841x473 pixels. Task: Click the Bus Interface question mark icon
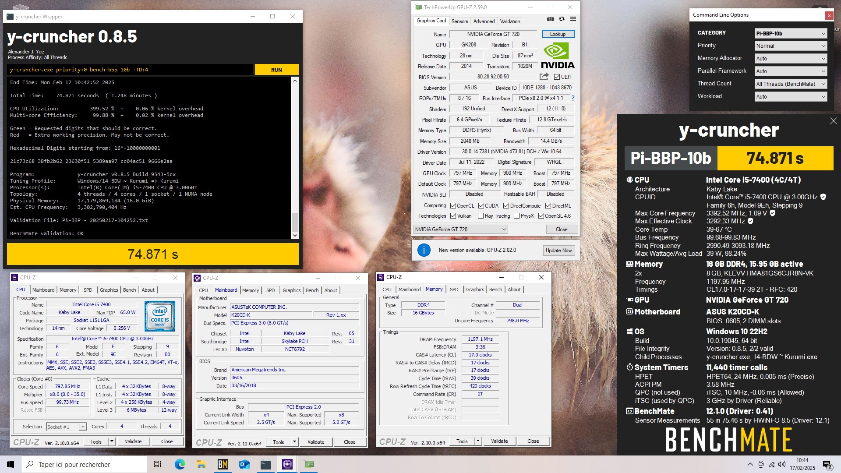pyautogui.click(x=573, y=98)
